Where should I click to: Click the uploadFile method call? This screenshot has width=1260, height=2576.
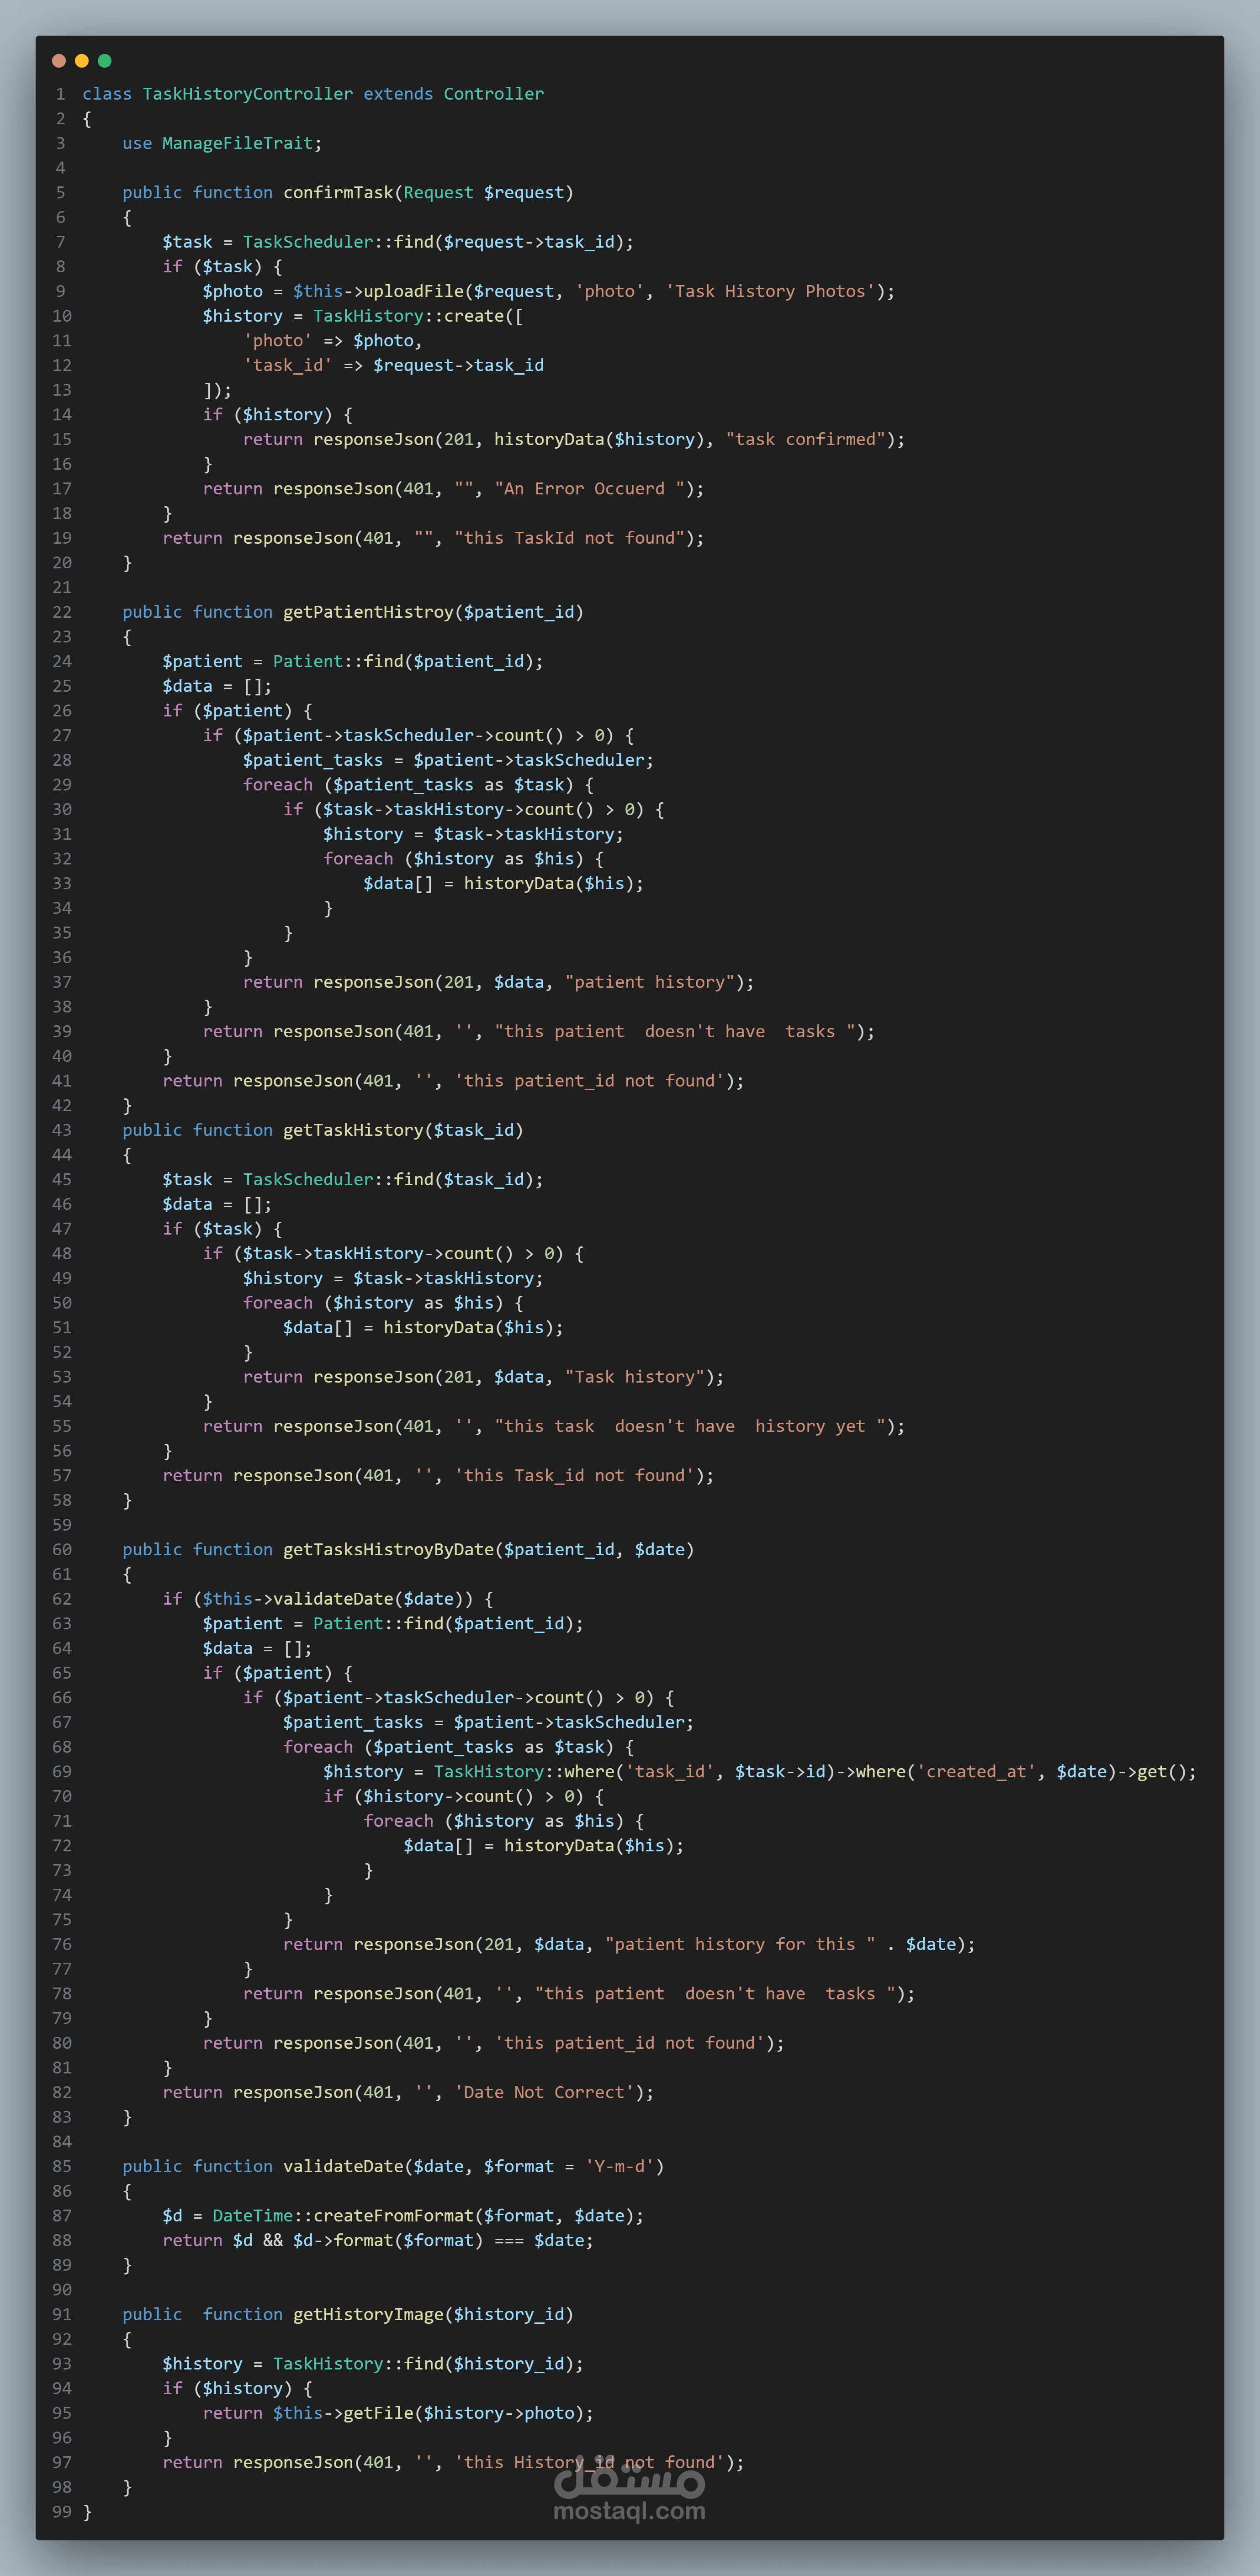(x=414, y=291)
